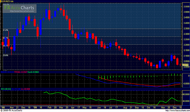This screenshot has width=190, height=112.
Task: Click the '08 year label on date axis
Action: point(3,107)
